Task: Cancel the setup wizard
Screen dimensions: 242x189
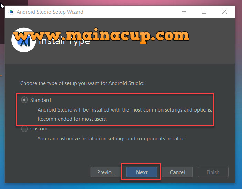Action: point(177,172)
